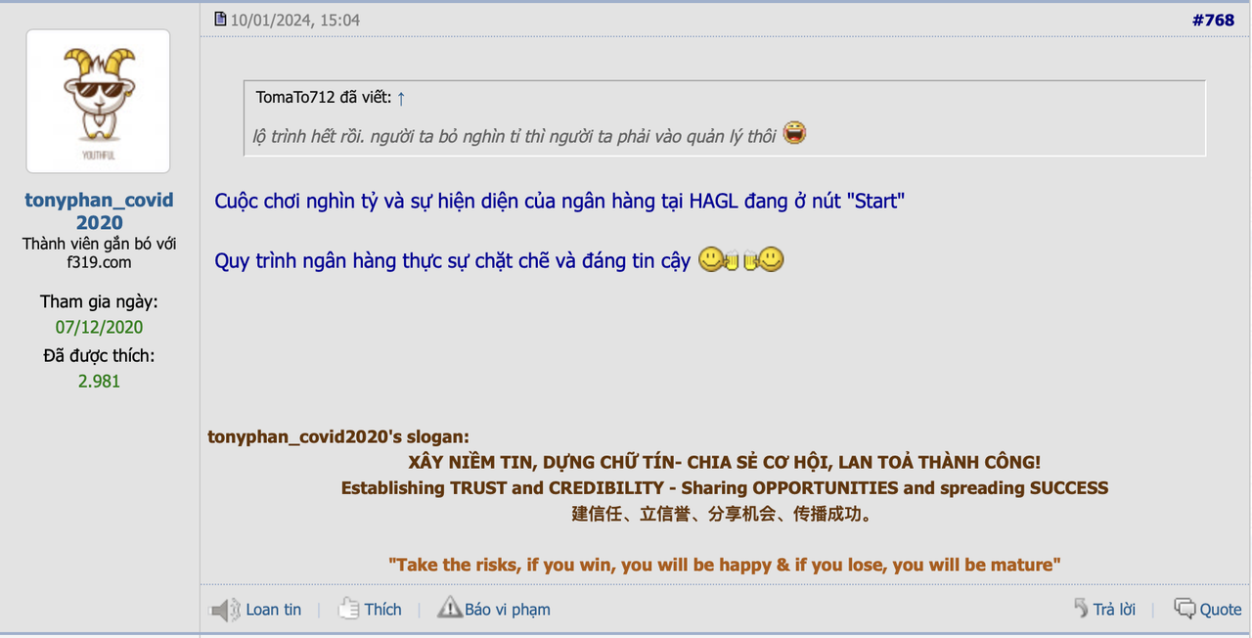Screen dimensions: 1252x638
Task: Click the Quote text link
Action: (x=1221, y=610)
